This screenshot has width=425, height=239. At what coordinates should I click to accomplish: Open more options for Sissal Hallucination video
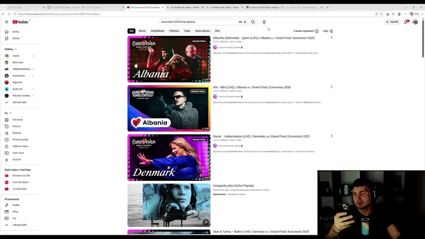tap(331, 136)
